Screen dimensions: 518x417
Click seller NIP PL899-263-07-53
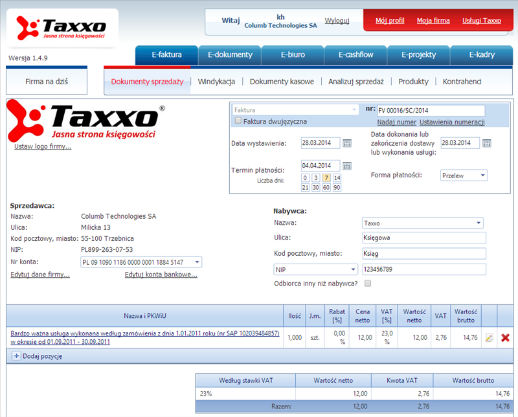[x=107, y=249]
